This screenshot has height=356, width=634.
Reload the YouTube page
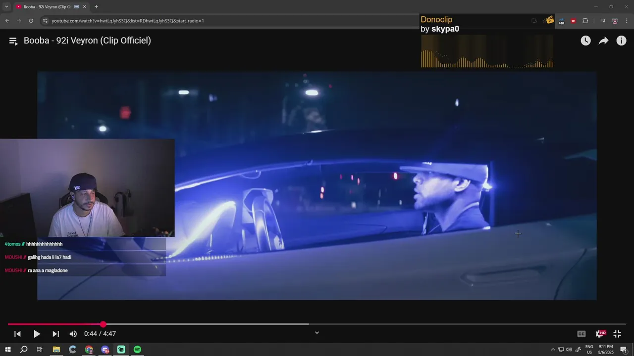pos(31,21)
